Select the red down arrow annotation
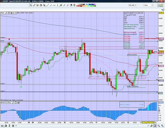Image resolution: width=167 pixels, height=128 pixels. tap(9, 39)
